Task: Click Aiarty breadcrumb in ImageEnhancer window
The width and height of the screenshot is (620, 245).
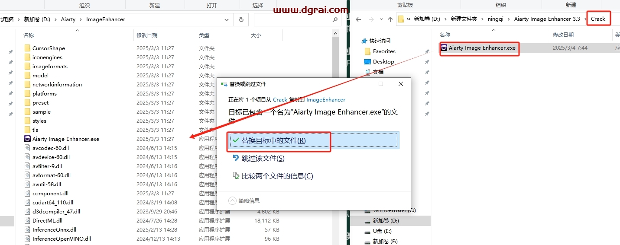Action: 68,19
